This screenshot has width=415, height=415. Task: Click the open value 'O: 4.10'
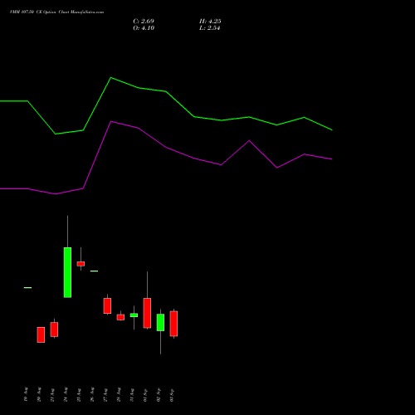click(144, 28)
